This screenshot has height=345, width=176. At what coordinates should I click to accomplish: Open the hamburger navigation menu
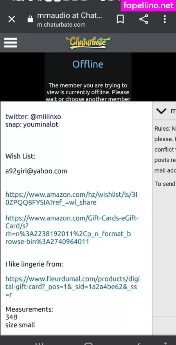click(11, 42)
